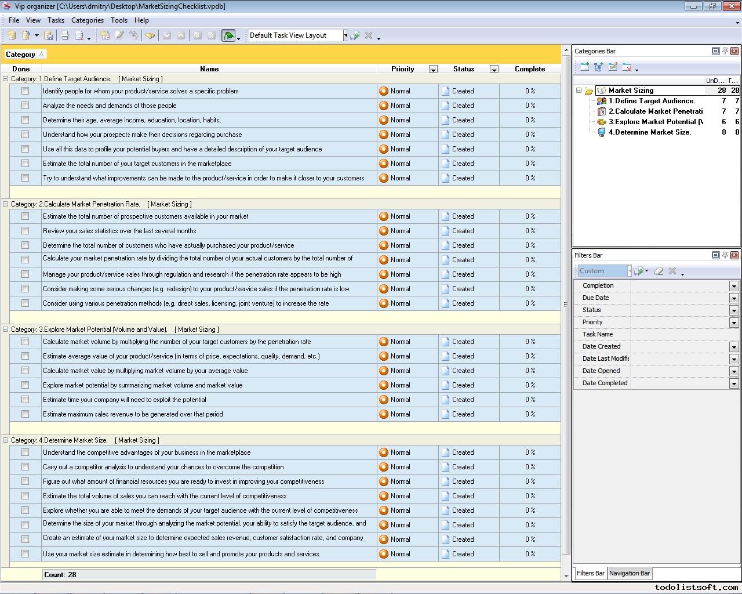Mark 'Review your sales statistics' task as done
Screen dimensions: 742x594
tap(25, 231)
